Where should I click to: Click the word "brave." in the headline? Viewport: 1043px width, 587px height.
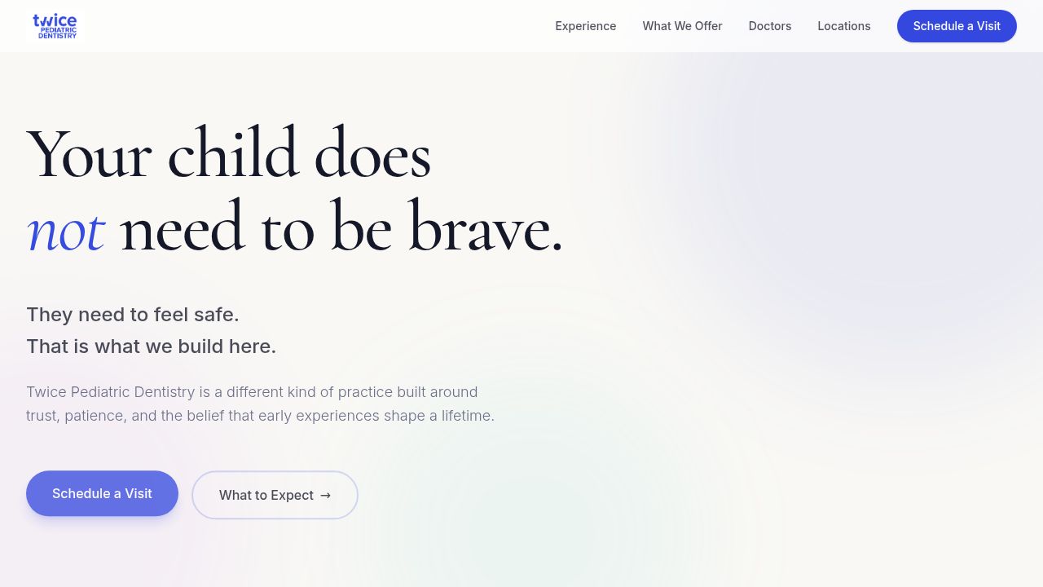click(x=485, y=227)
